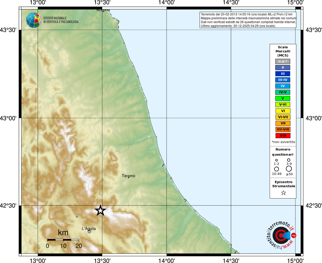Click the small gray dot near L'Aquila
The image size is (322, 263).
point(77,217)
